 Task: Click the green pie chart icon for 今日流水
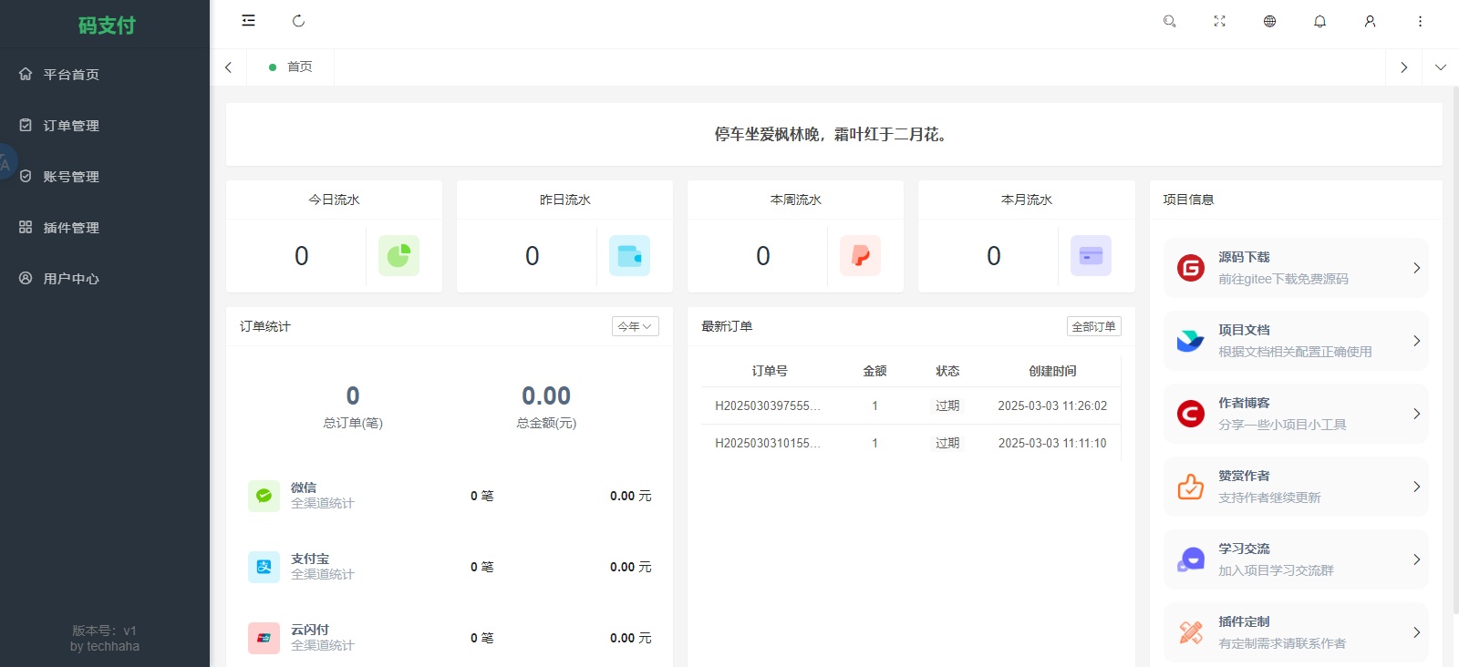[x=398, y=255]
